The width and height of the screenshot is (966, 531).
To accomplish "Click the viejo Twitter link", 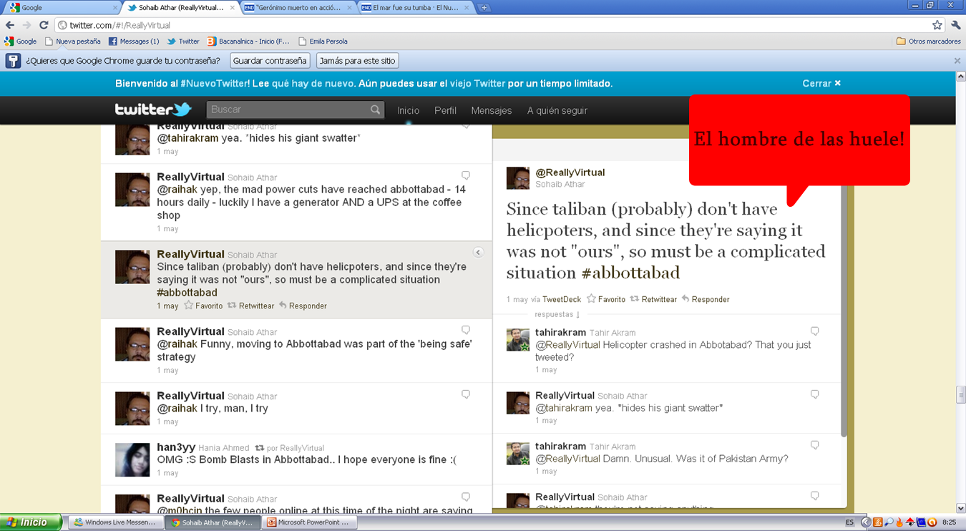I will click(478, 83).
